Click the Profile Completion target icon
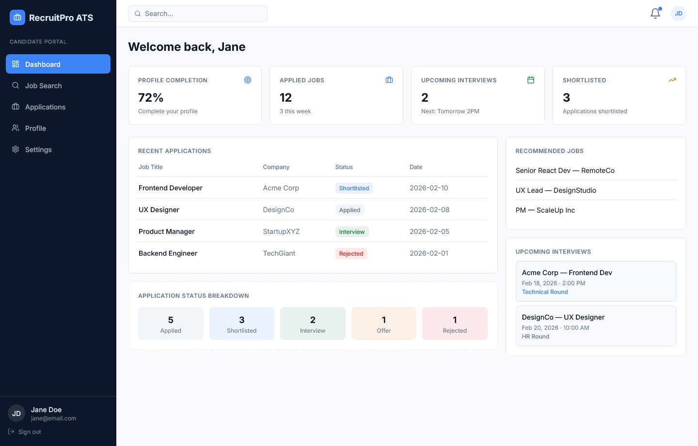The width and height of the screenshot is (698, 446). [x=248, y=80]
